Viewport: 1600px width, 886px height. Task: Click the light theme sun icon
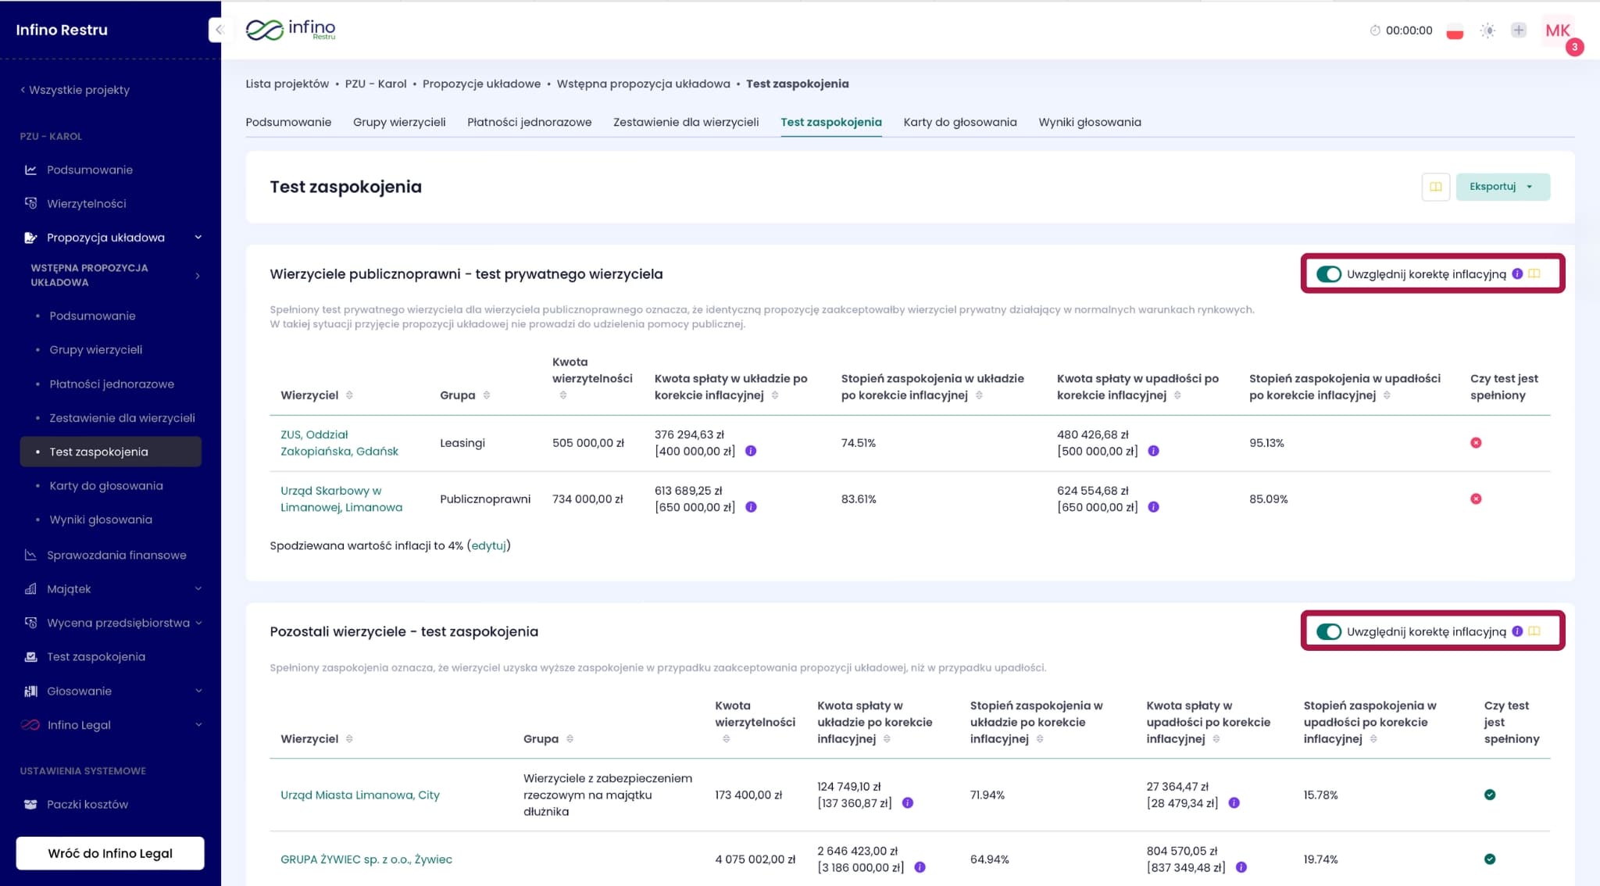[1487, 30]
